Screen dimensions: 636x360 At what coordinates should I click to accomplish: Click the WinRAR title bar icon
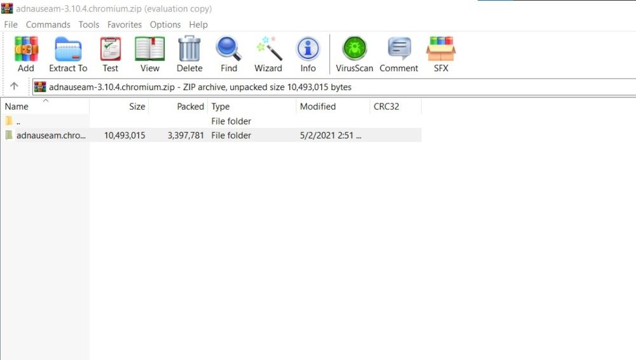click(7, 8)
